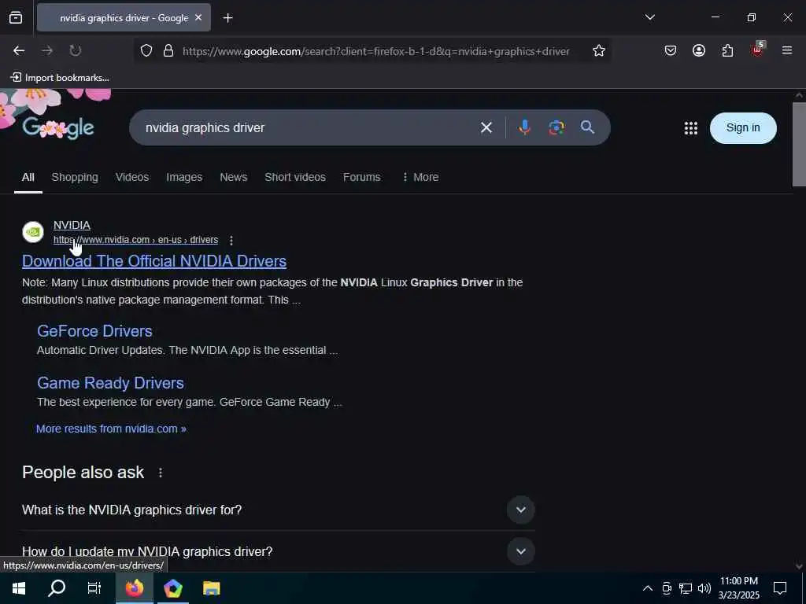
Task: Open a new tab with plus button
Action: coord(227,18)
